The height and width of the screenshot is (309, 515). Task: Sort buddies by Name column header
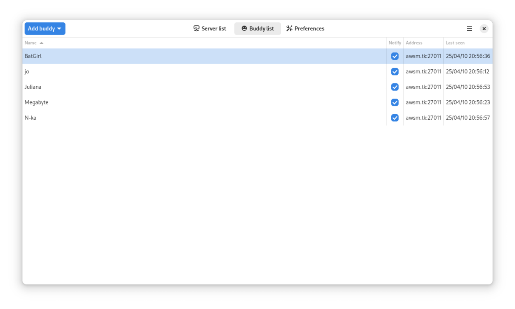pos(204,43)
